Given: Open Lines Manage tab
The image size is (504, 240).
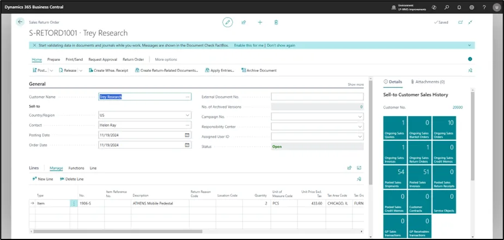Looking at the screenshot, I should [56, 168].
